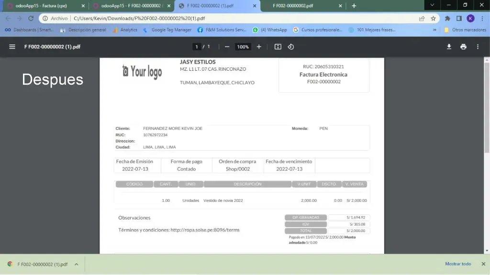Click the fit to page icon
This screenshot has height=275, width=490.
[x=278, y=47]
